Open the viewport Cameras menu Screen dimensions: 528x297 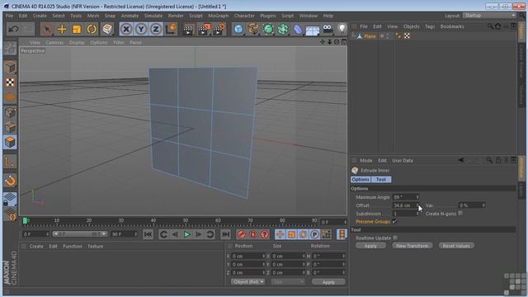(x=54, y=43)
